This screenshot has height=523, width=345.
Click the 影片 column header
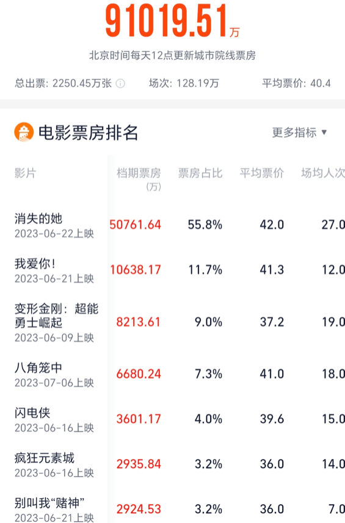pos(25,173)
